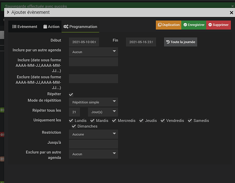Viewport: 235px width, 183px height.
Task: Collapse the Ajouter évènement chevron arrow
Action: (8, 12)
